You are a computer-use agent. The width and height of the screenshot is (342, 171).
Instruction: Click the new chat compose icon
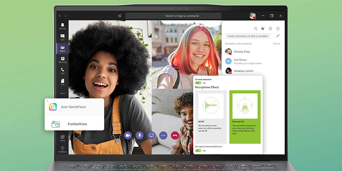click(x=120, y=16)
